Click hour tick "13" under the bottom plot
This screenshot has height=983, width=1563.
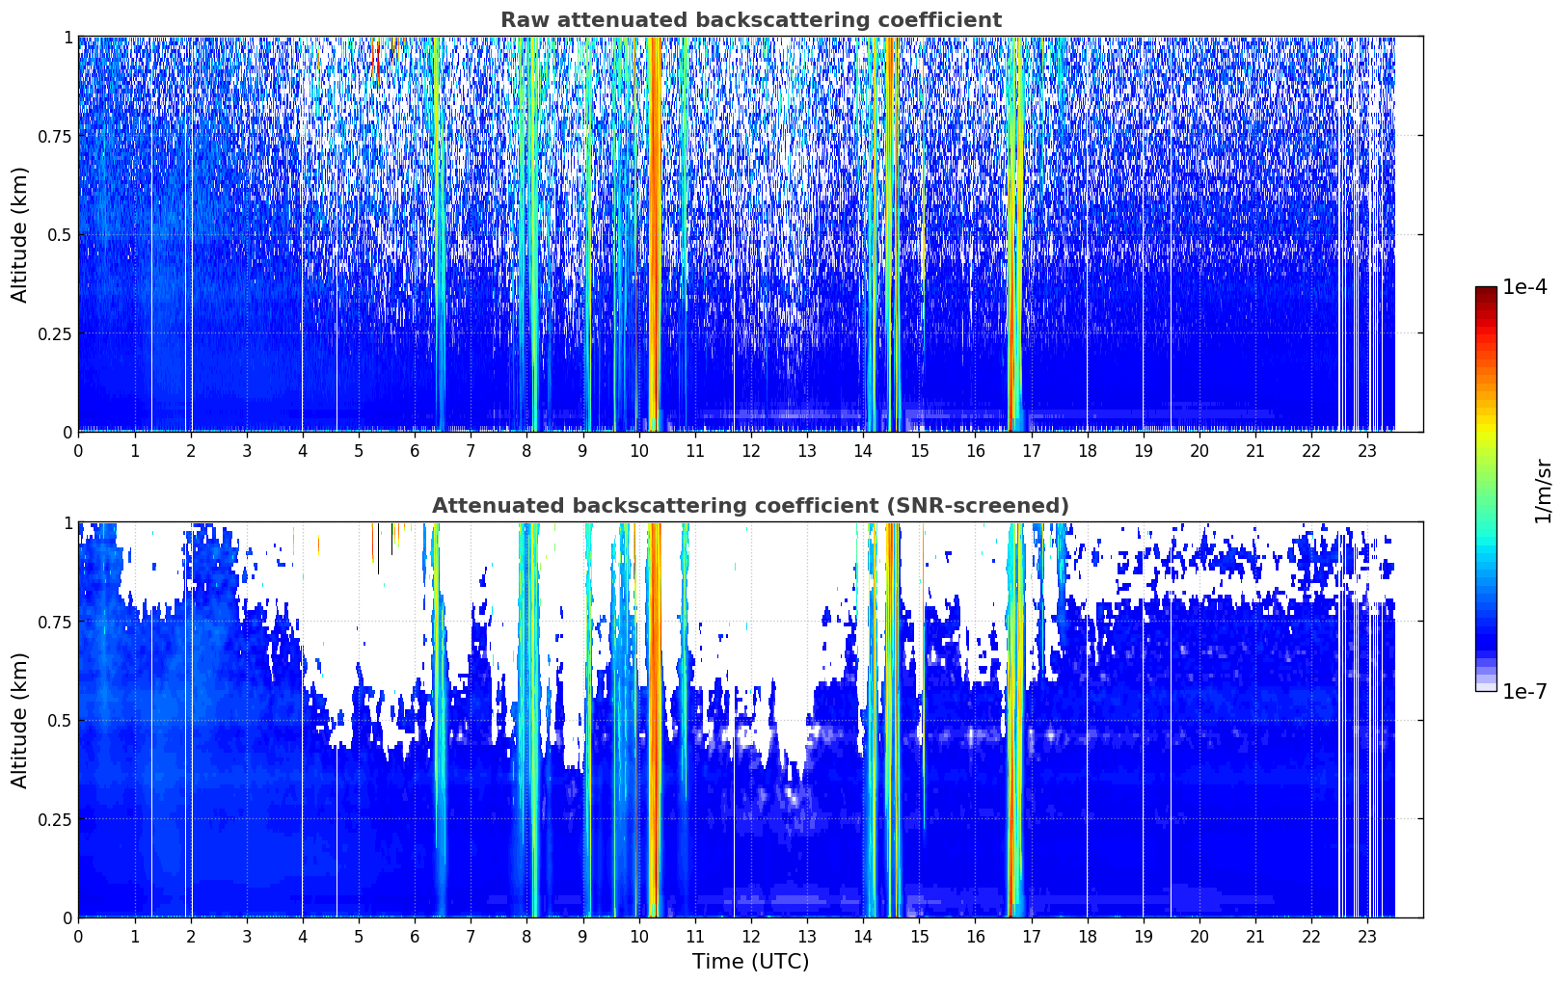pos(807,936)
